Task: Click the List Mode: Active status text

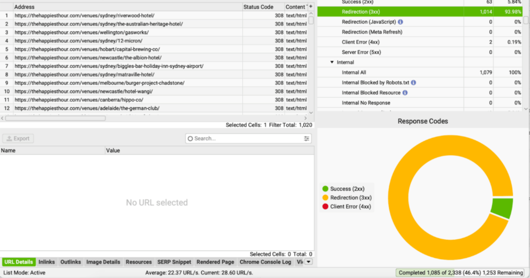Action: coord(24,273)
